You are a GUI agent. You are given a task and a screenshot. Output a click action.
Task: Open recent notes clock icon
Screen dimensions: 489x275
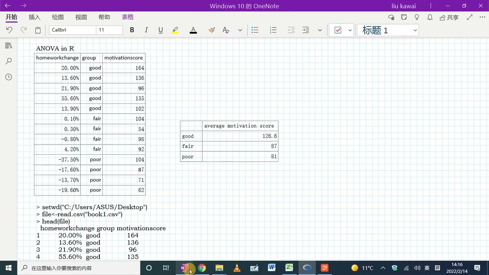point(9,77)
